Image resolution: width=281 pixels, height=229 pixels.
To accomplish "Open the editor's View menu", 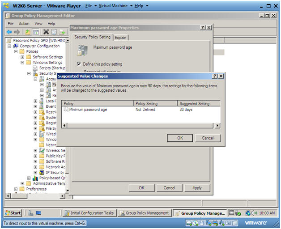I will tap(38, 23).
